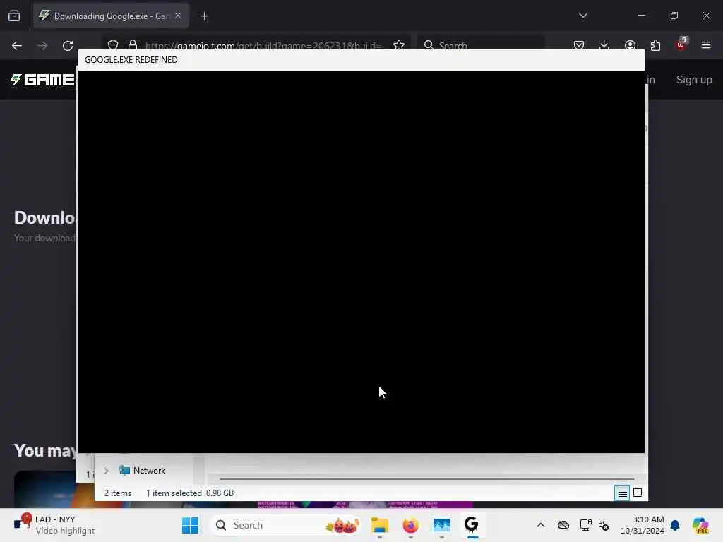Open the display/cast tray icon
Screen dimensions: 723x542
tap(585, 525)
